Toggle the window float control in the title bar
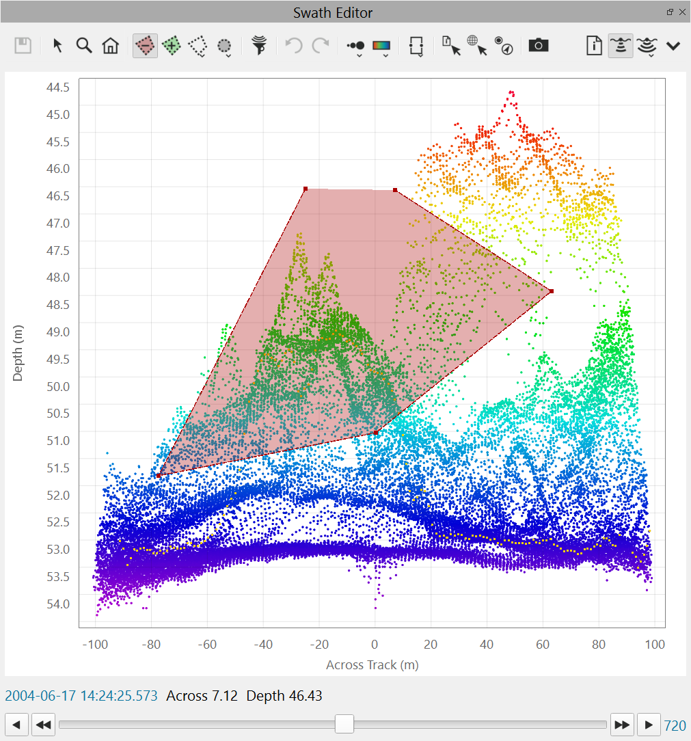 (670, 12)
